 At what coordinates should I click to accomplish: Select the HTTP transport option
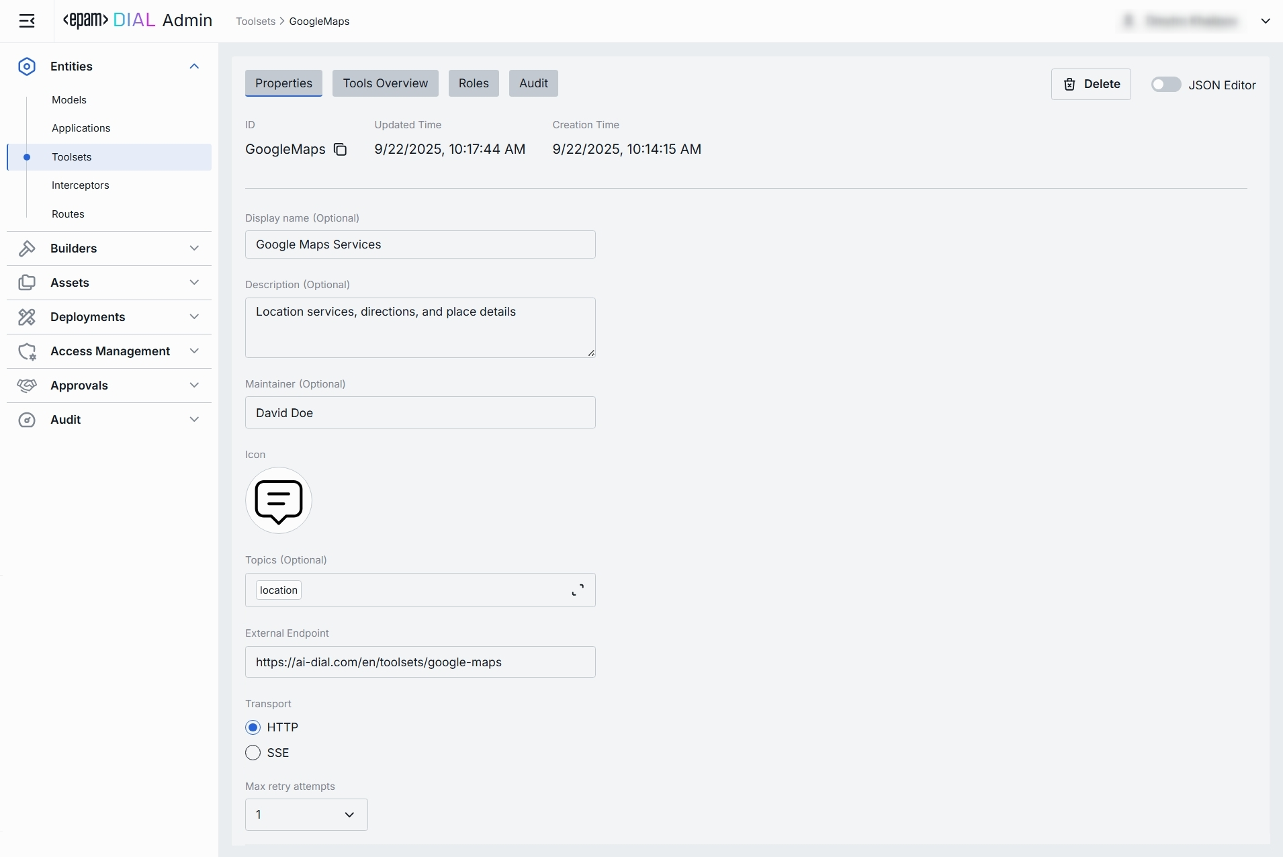coord(253,727)
